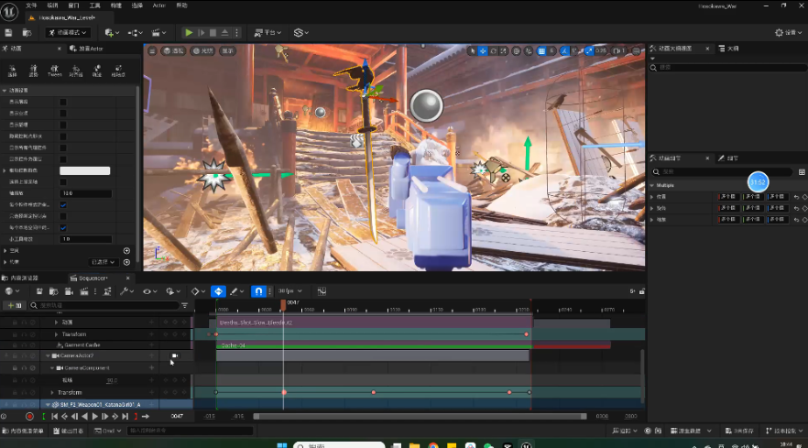Image resolution: width=808 pixels, height=448 pixels.
Task: Open the 文件 file menu
Action: 31,5
